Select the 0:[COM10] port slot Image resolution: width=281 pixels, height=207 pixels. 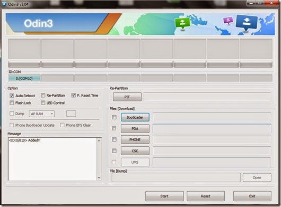point(24,78)
